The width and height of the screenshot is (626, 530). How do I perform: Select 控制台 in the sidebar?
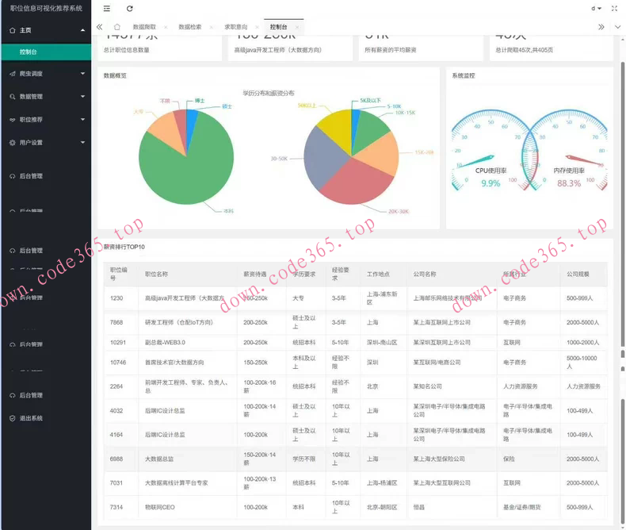coord(29,52)
